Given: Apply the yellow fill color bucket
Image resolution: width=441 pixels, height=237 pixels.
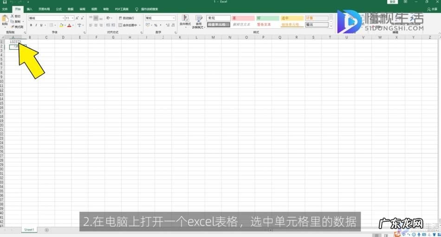Looking at the screenshot, I should pos(61,26).
